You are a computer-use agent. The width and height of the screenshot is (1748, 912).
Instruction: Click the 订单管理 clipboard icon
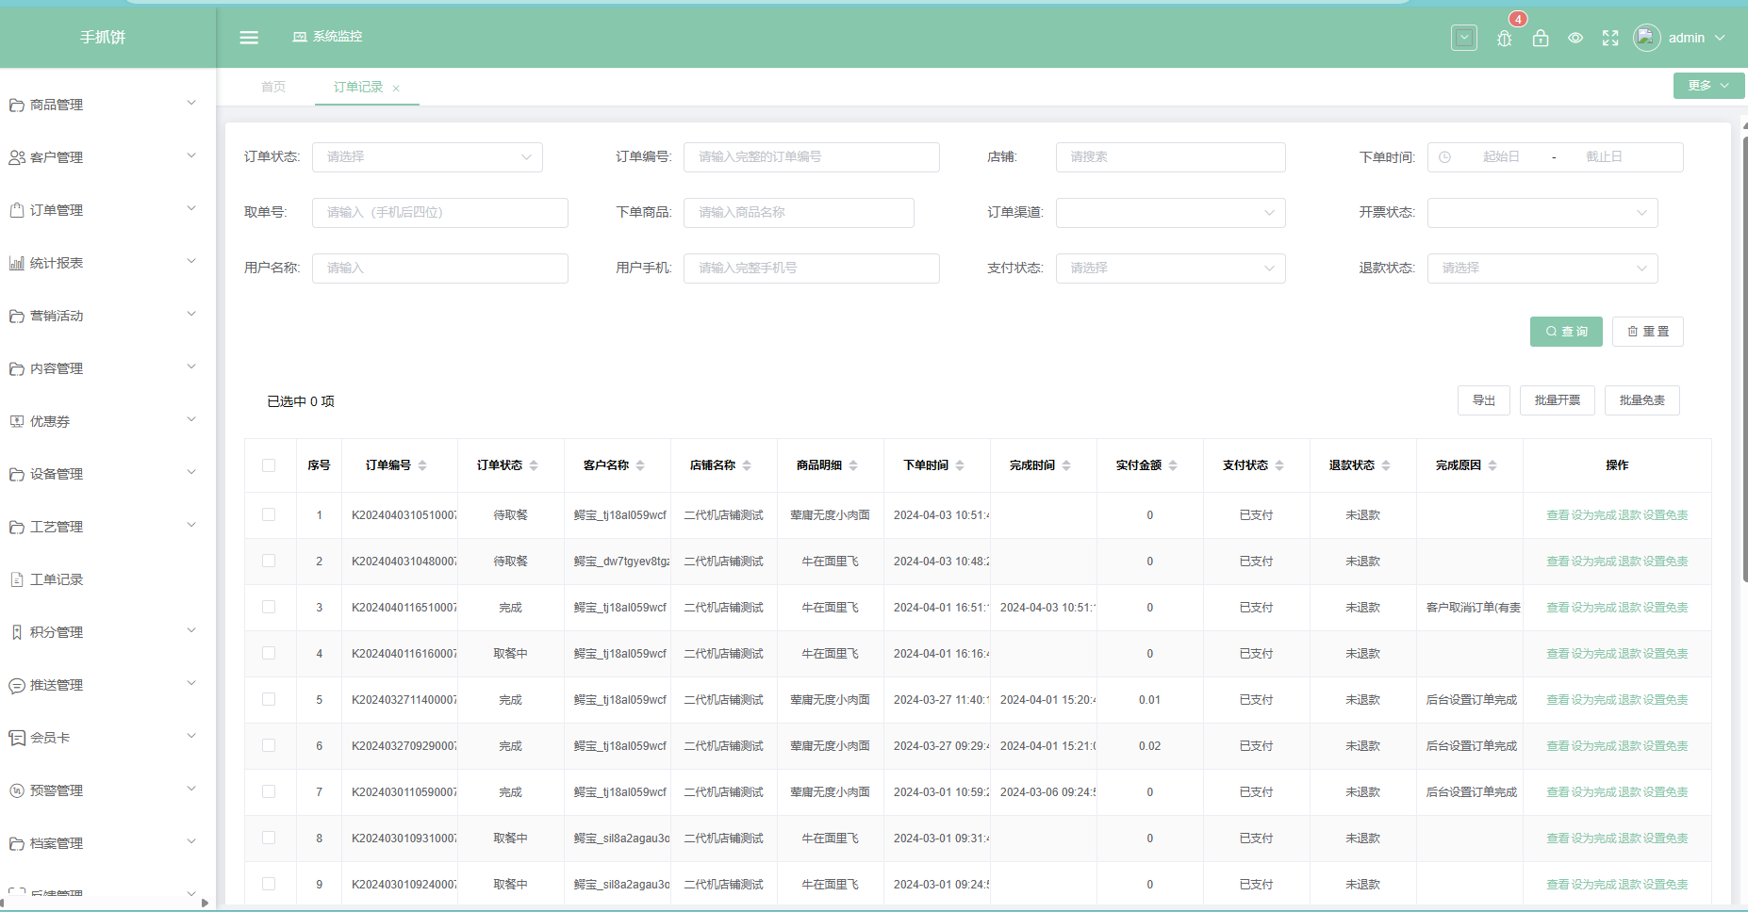pyautogui.click(x=17, y=210)
